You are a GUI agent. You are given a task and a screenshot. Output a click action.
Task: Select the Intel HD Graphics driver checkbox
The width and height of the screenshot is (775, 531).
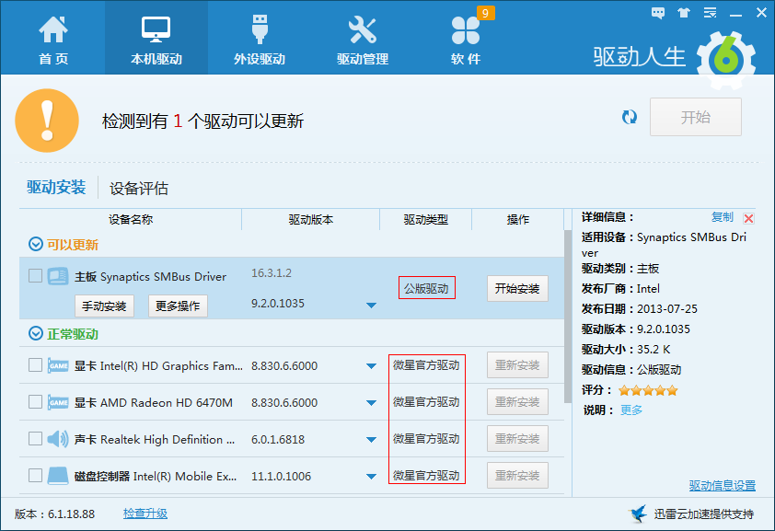coord(35,364)
